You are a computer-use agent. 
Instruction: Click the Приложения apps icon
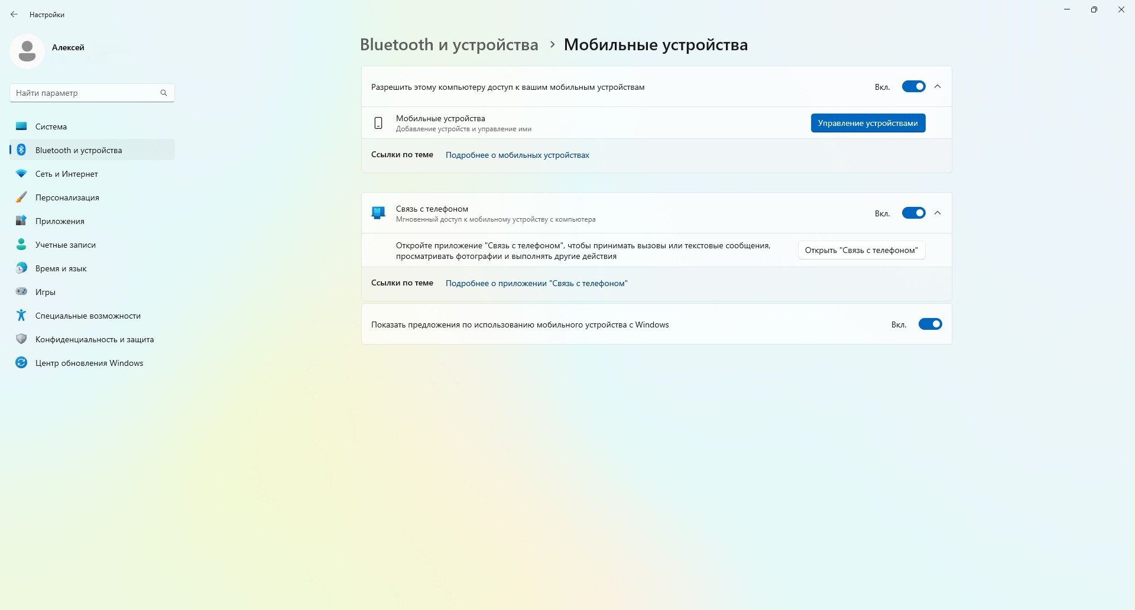click(x=21, y=221)
